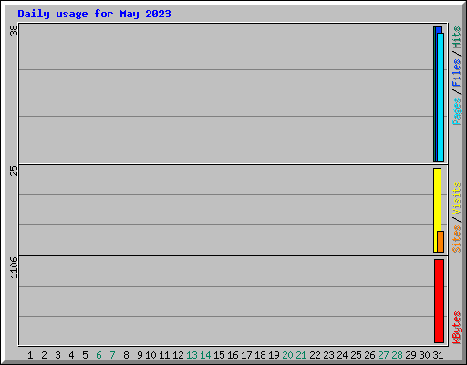Screen dimensions: 467x365
Task: Click the 'Sites' legend label
Action: pos(457,239)
